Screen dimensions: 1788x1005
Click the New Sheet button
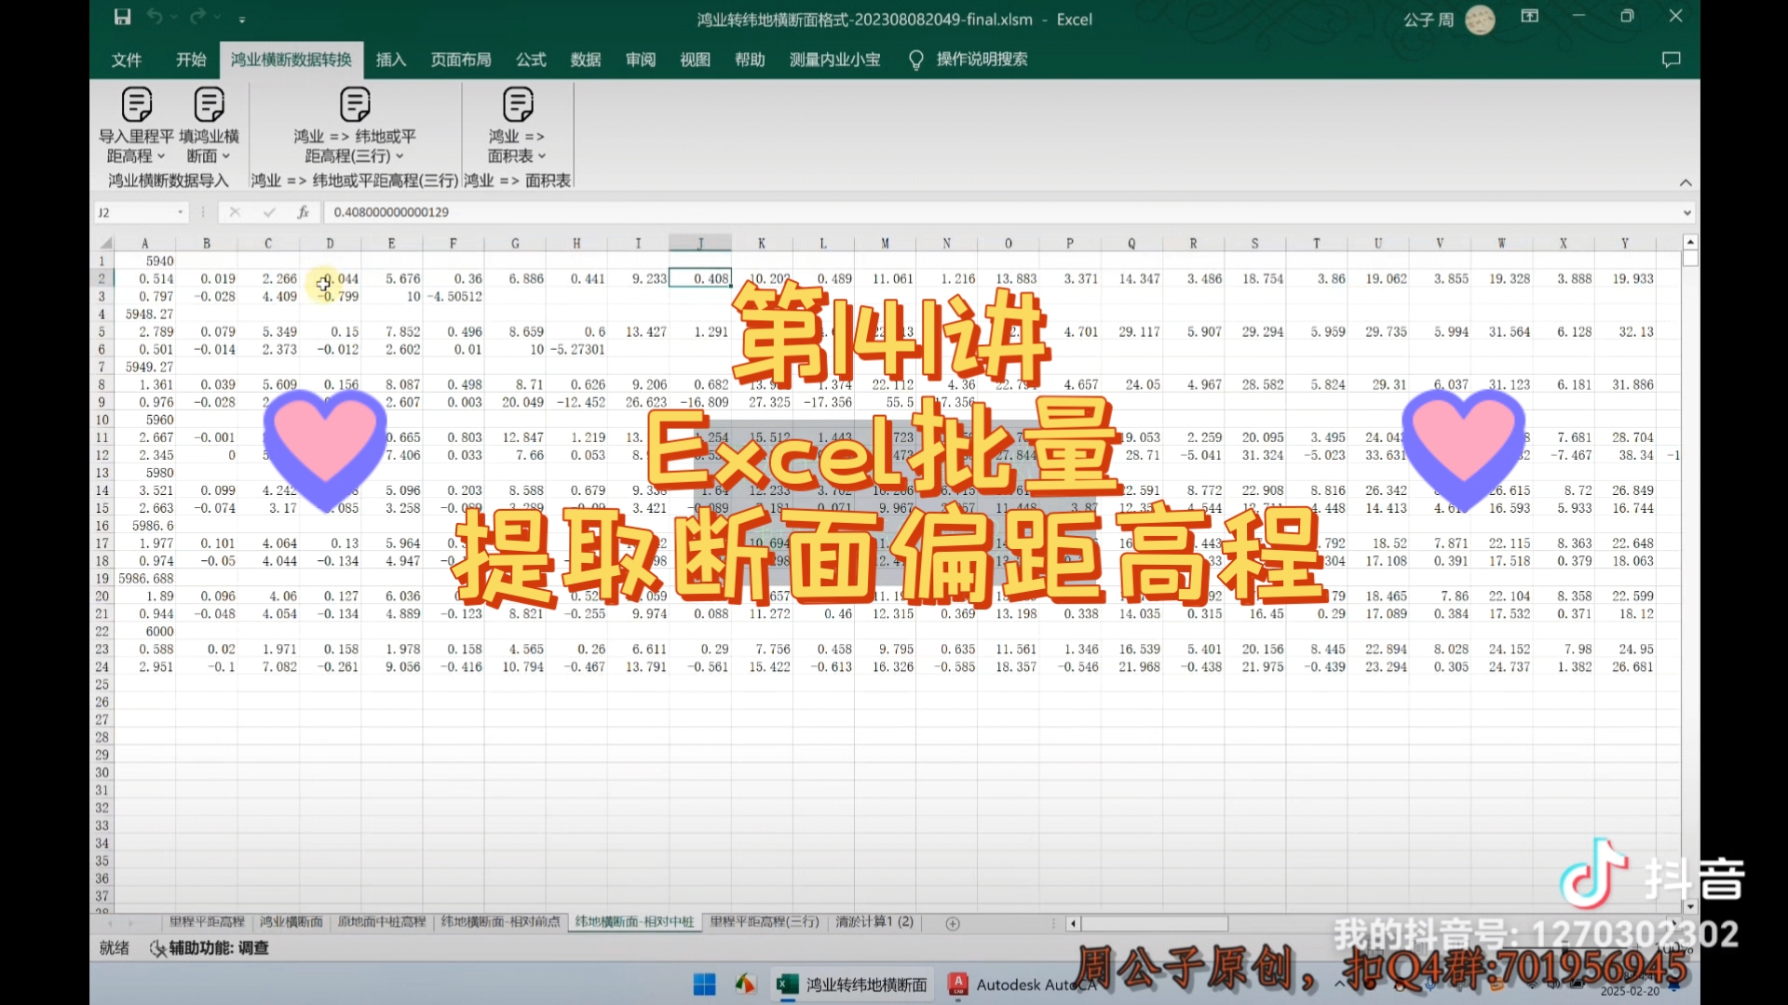[953, 923]
